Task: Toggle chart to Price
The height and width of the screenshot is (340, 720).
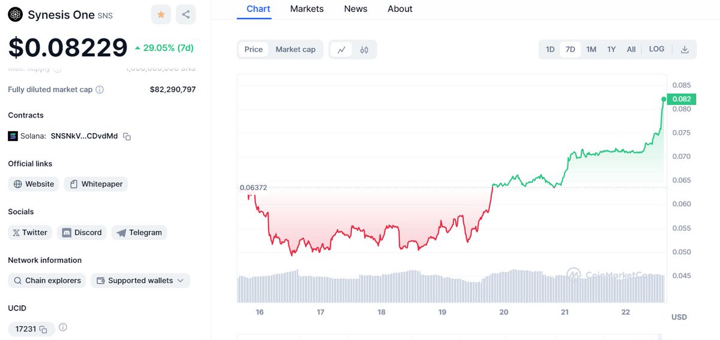Action: pyautogui.click(x=253, y=50)
